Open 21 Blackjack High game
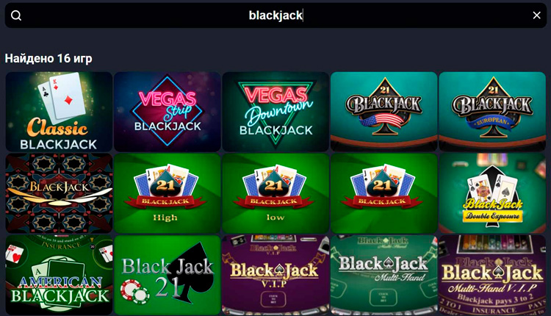Screen dimensions: 551x316 point(168,193)
